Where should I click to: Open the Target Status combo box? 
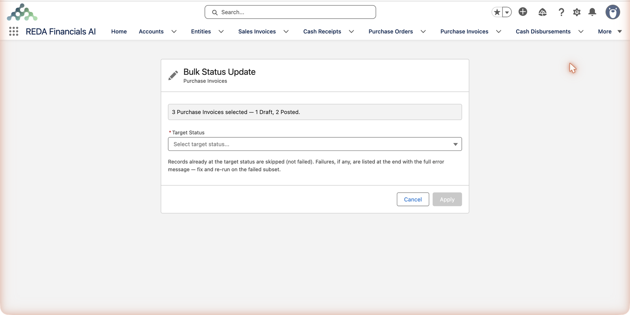pos(315,144)
